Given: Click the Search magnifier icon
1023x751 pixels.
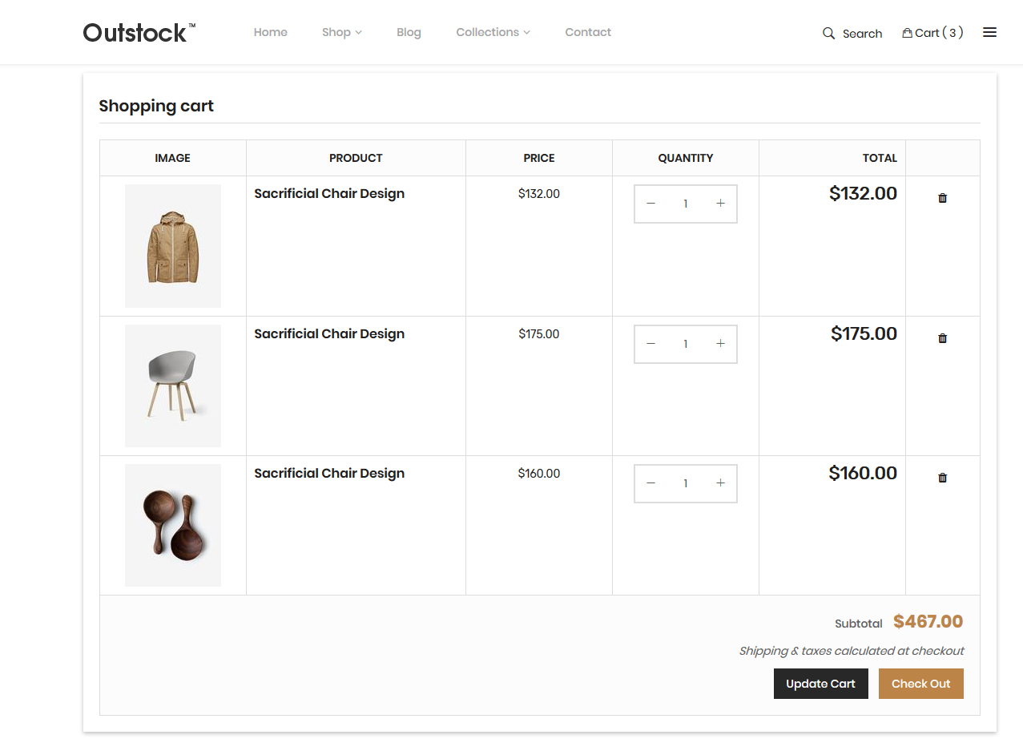Looking at the screenshot, I should (828, 34).
